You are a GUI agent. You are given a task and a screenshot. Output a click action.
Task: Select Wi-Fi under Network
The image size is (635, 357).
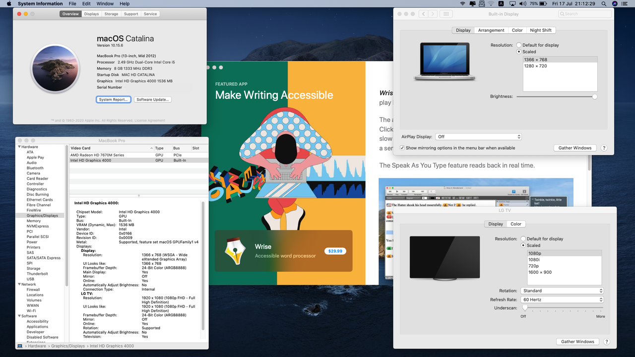[x=31, y=311]
